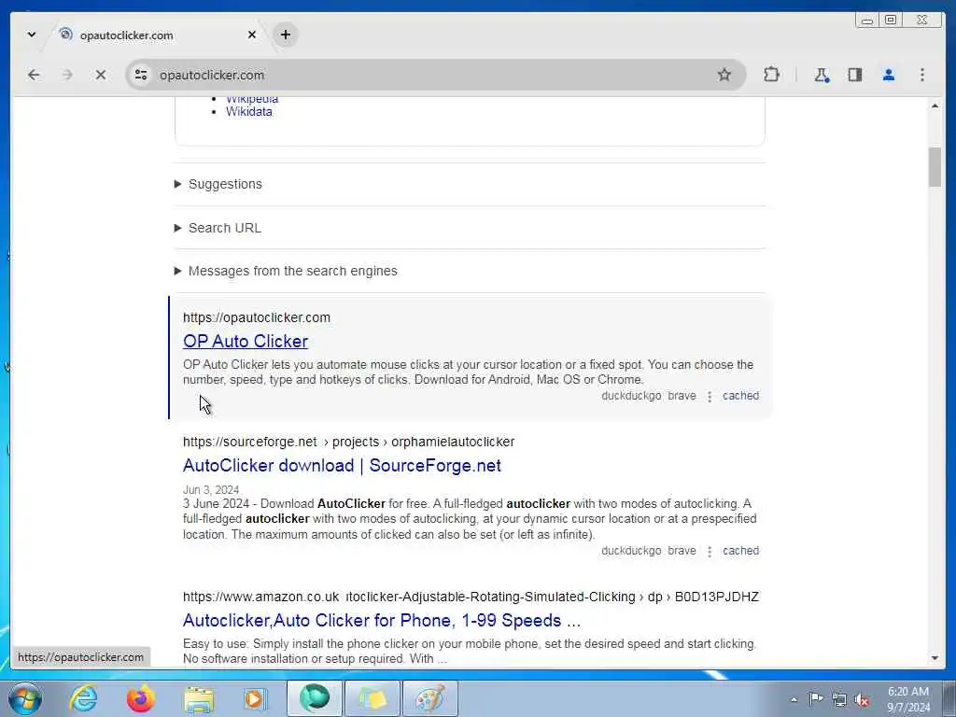Show hidden system tray icons
The width and height of the screenshot is (956, 717).
[x=794, y=700]
